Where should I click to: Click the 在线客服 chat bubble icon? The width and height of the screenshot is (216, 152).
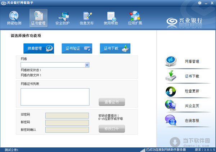click(x=171, y=120)
